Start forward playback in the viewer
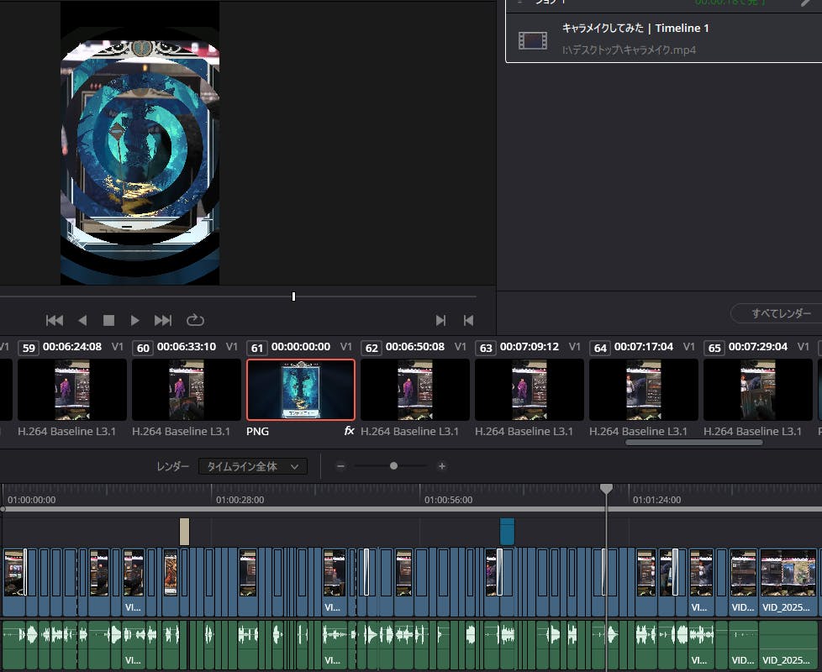The width and height of the screenshot is (822, 672). (134, 320)
